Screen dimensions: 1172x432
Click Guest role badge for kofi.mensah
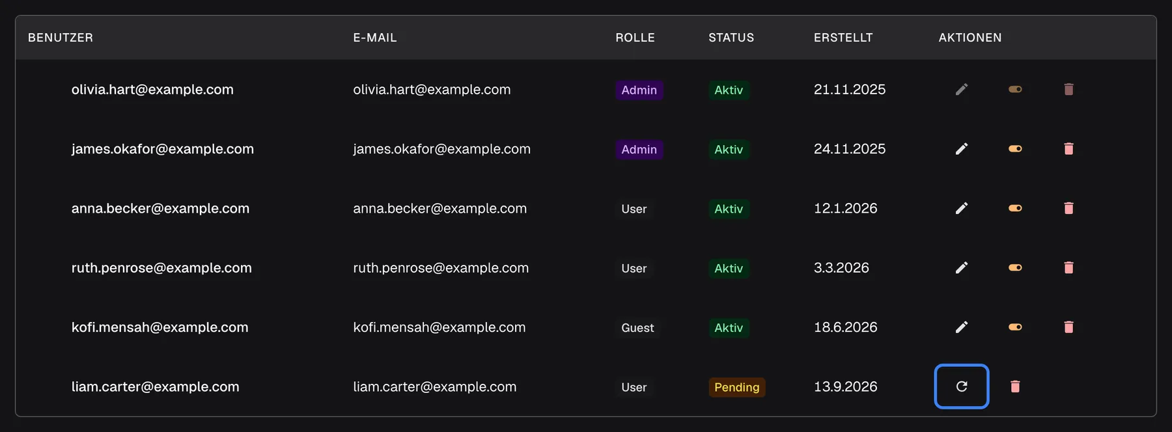[x=637, y=328]
